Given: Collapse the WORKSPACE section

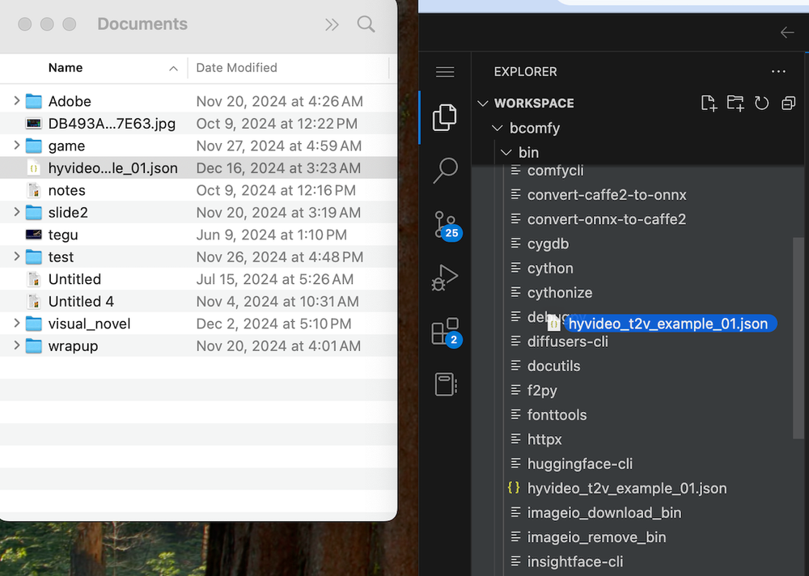Looking at the screenshot, I should click(x=483, y=104).
